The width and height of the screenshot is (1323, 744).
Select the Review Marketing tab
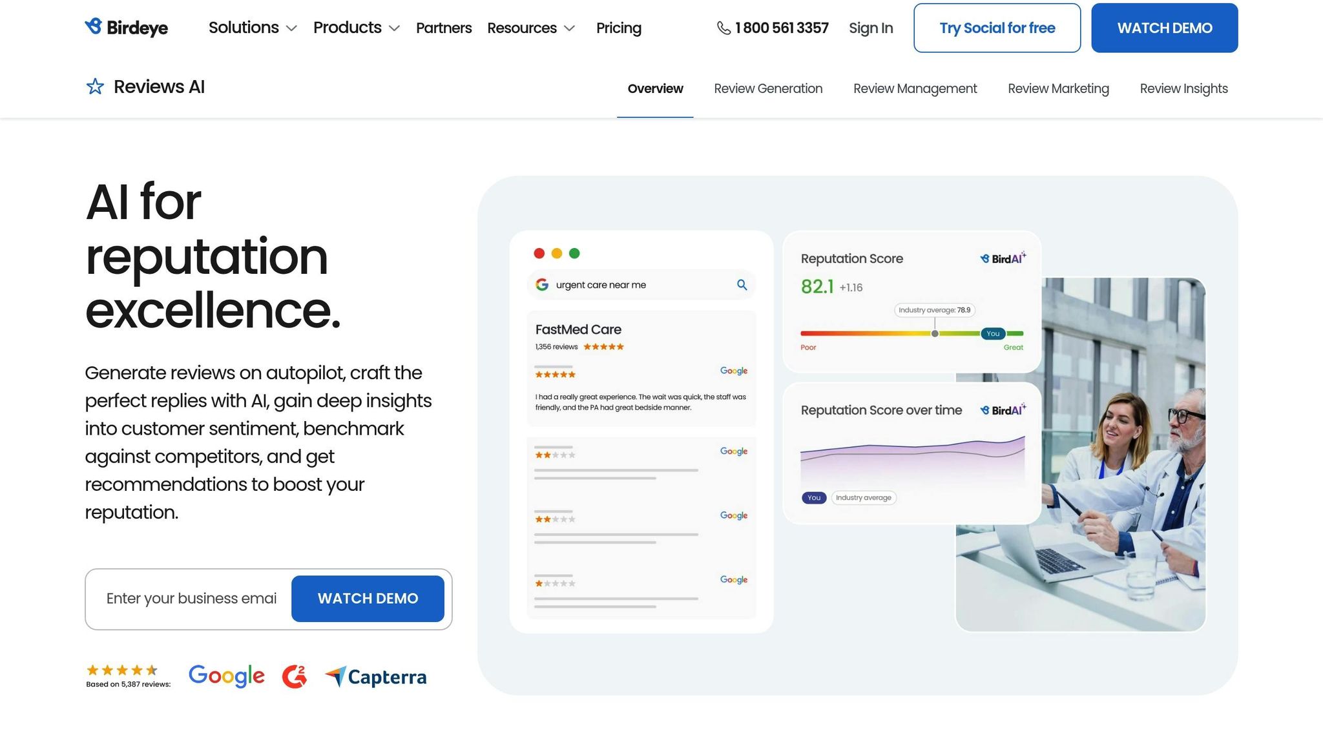point(1058,88)
